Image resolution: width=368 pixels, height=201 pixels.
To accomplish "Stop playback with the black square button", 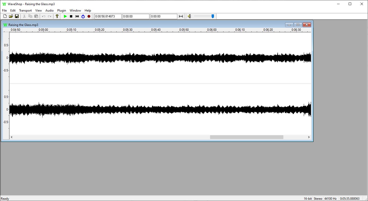I will 71,16.
